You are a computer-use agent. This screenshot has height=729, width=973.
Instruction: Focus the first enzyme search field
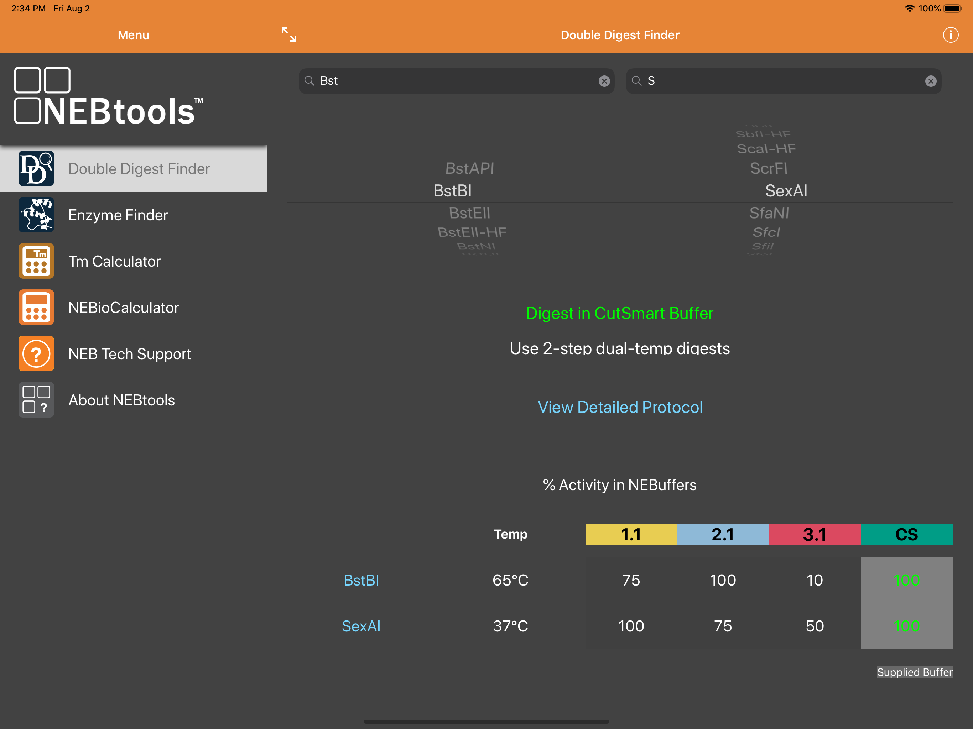[x=457, y=81]
